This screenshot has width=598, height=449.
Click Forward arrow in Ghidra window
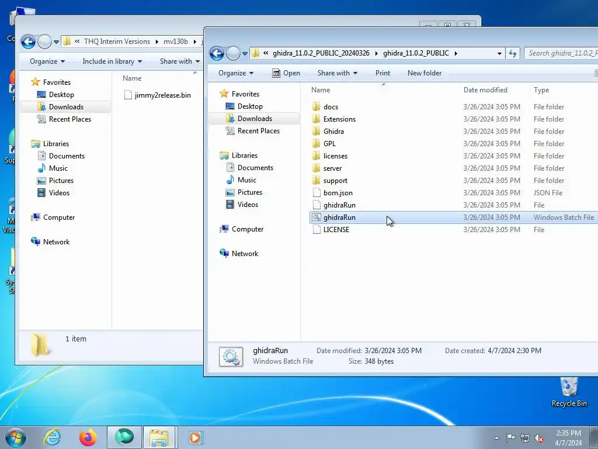[x=233, y=53]
